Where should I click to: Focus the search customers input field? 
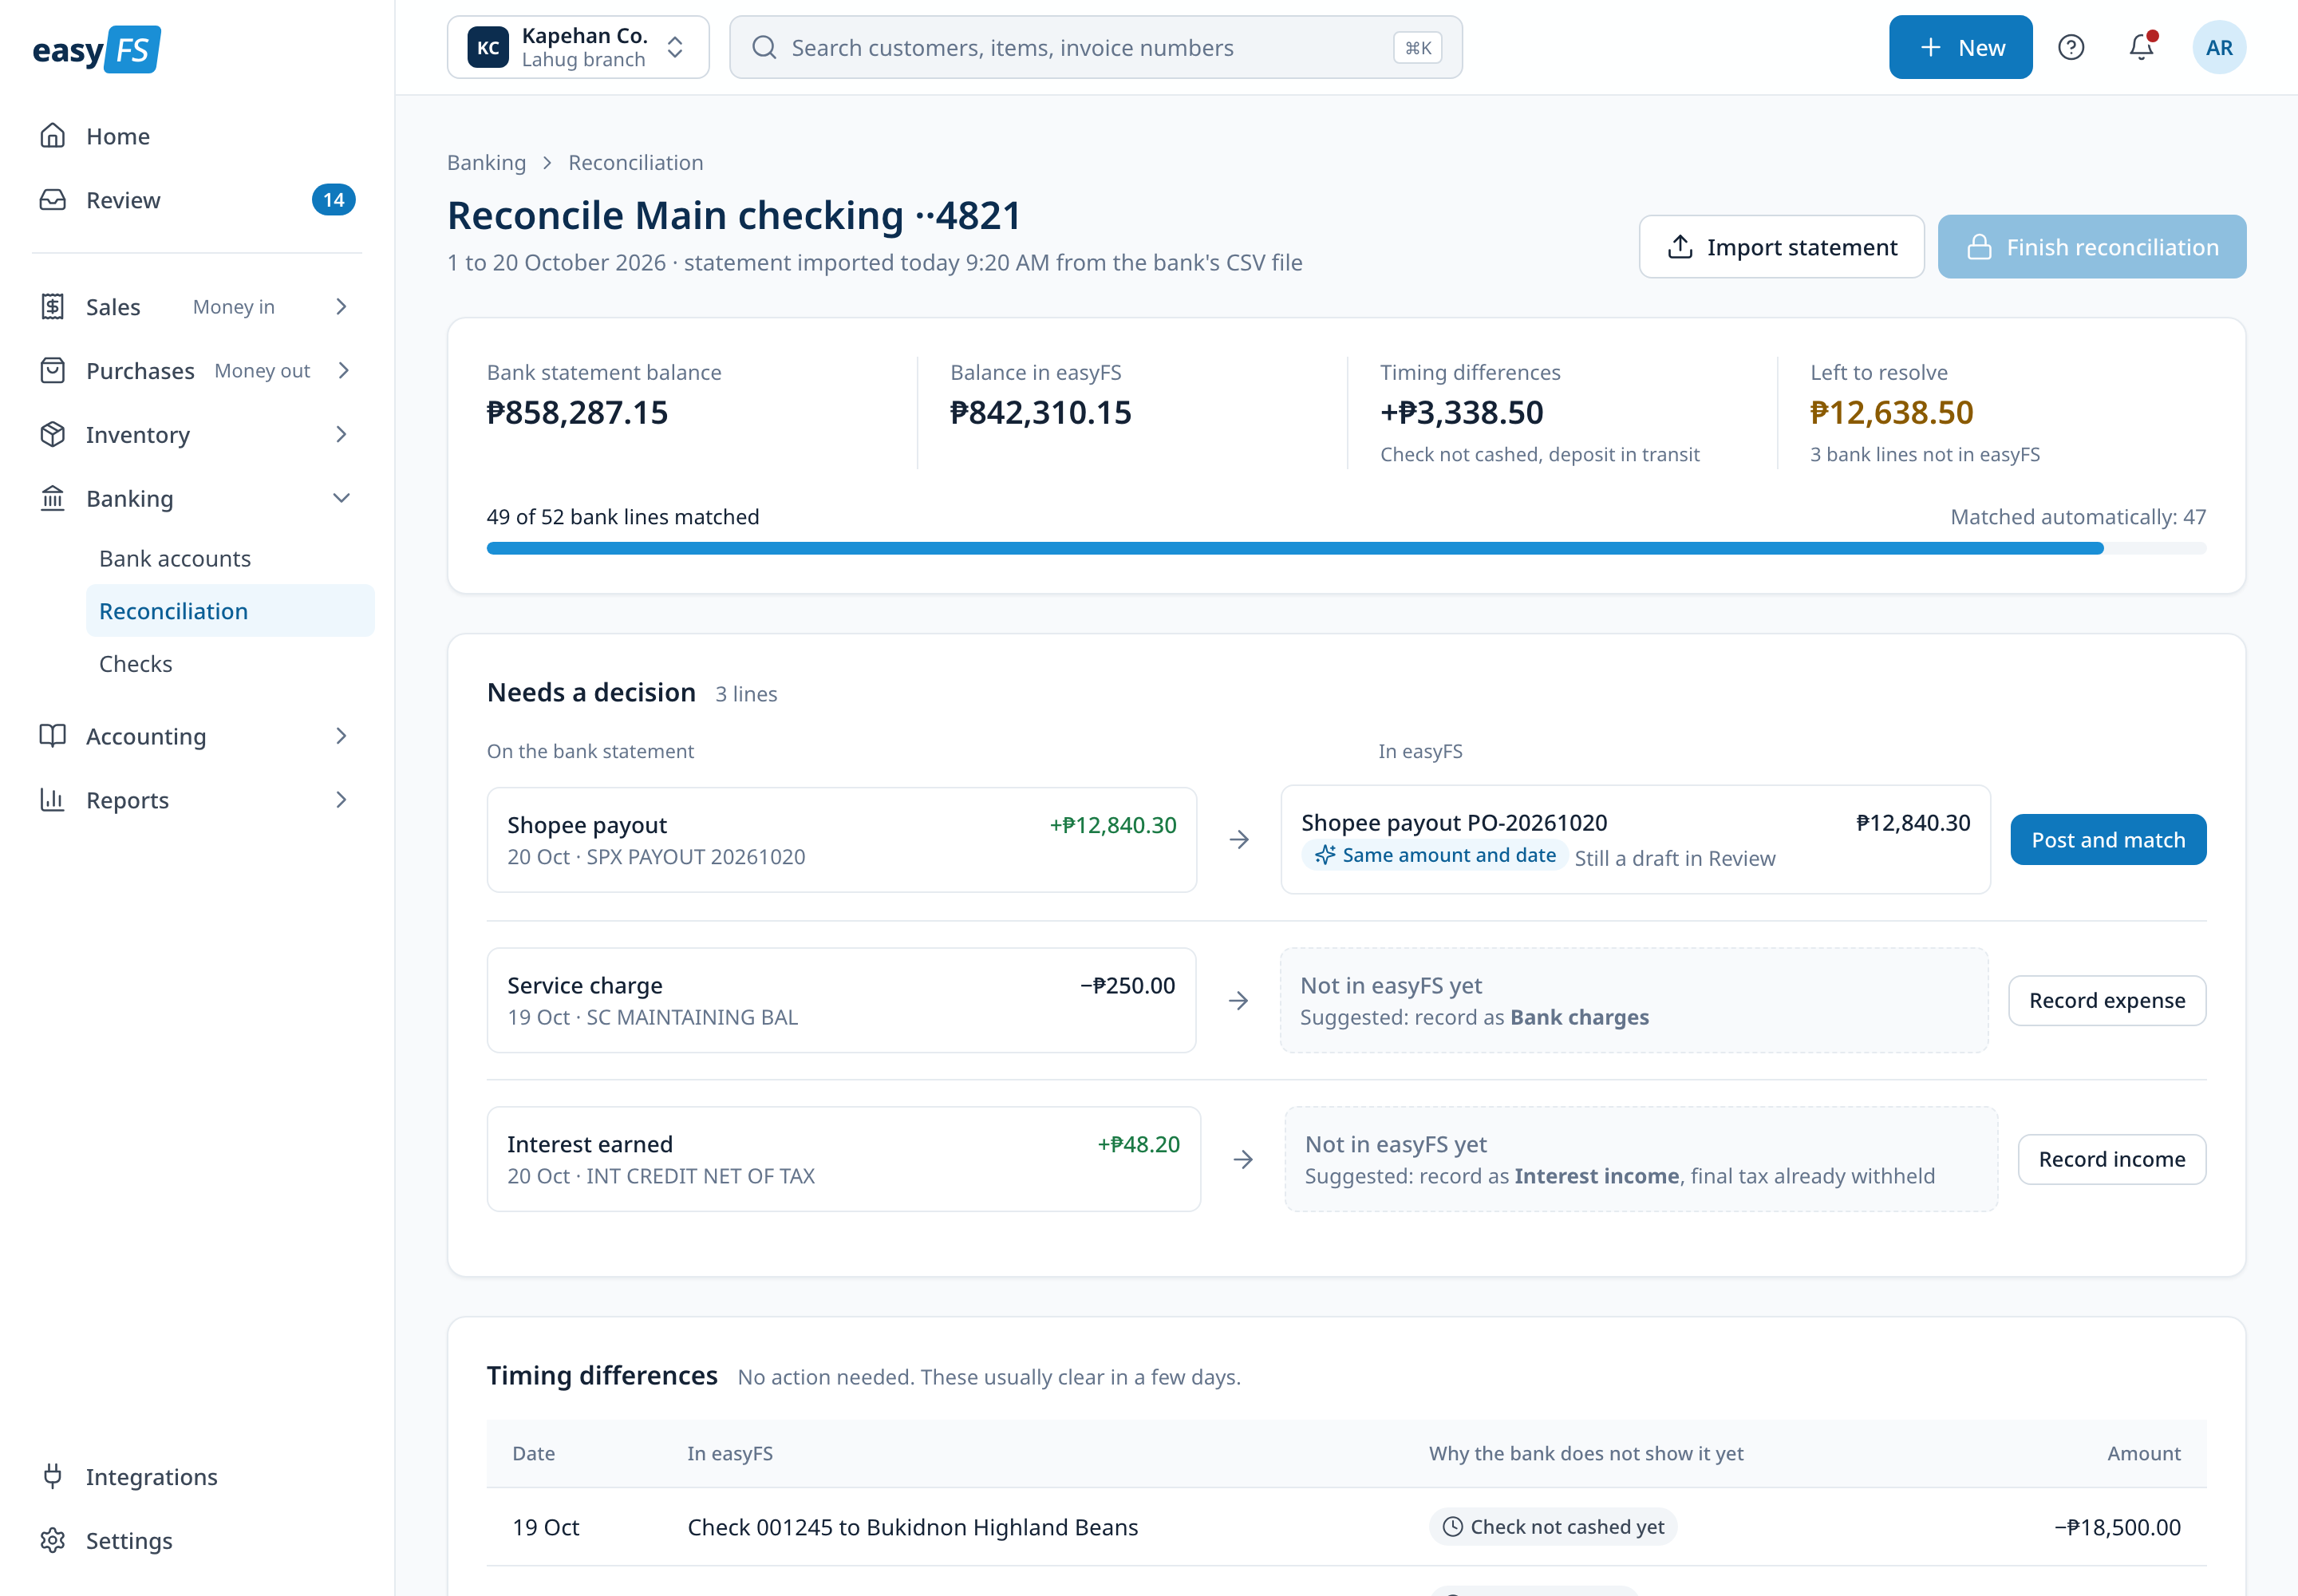1096,47
